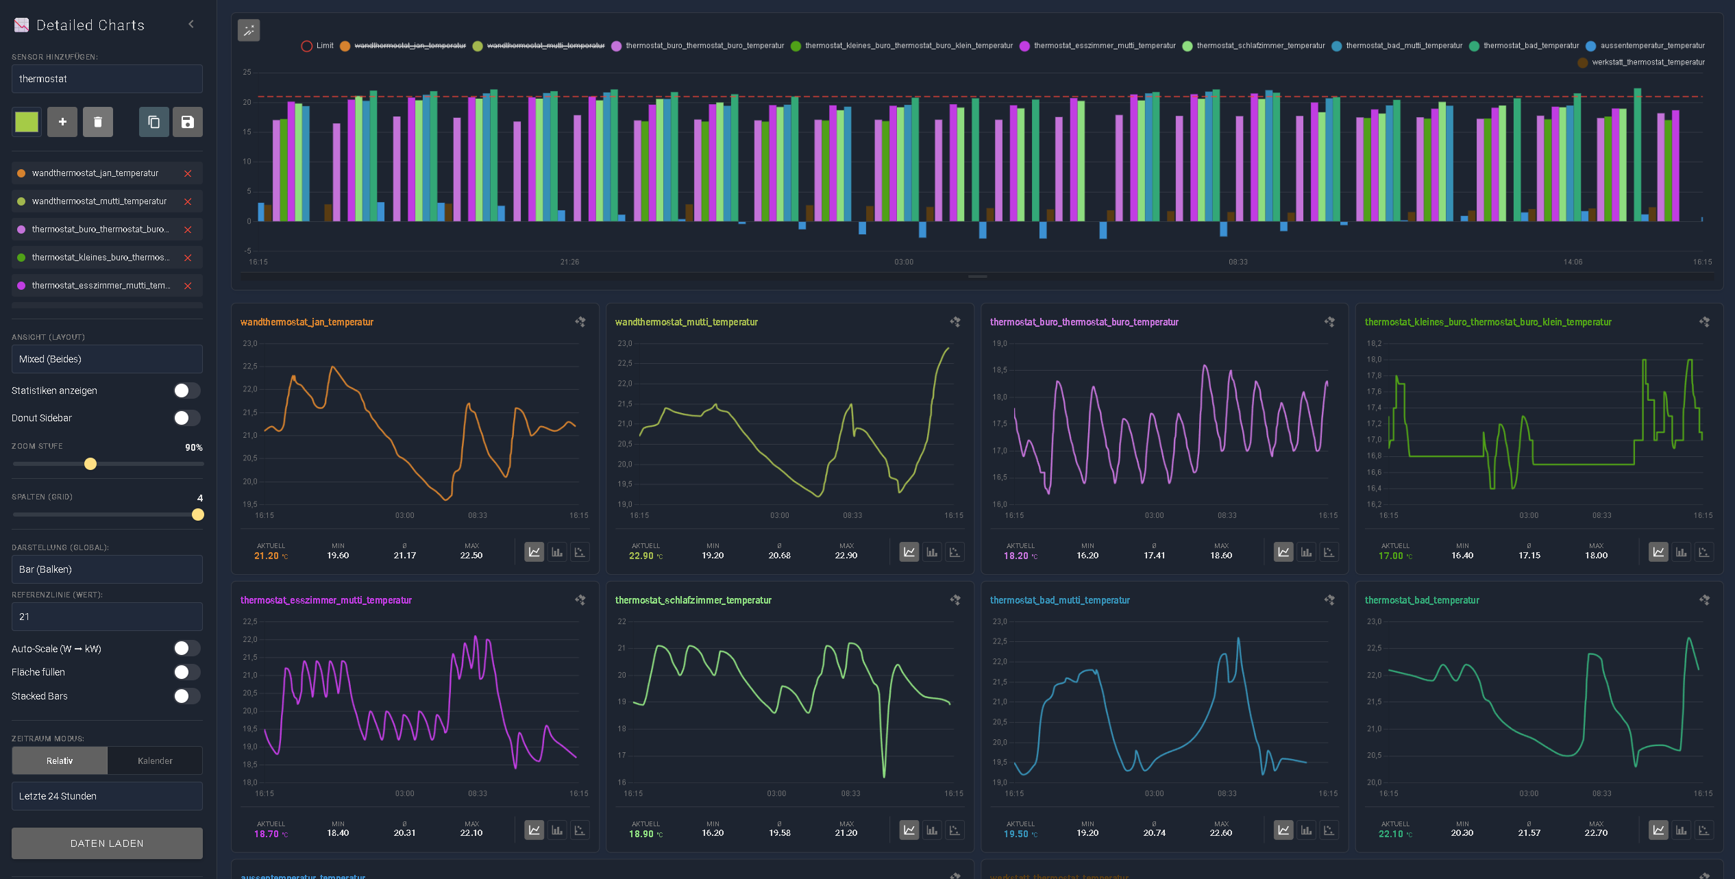1735x879 pixels.
Task: Click the Referenzlinie value input showing 21
Action: tap(107, 616)
